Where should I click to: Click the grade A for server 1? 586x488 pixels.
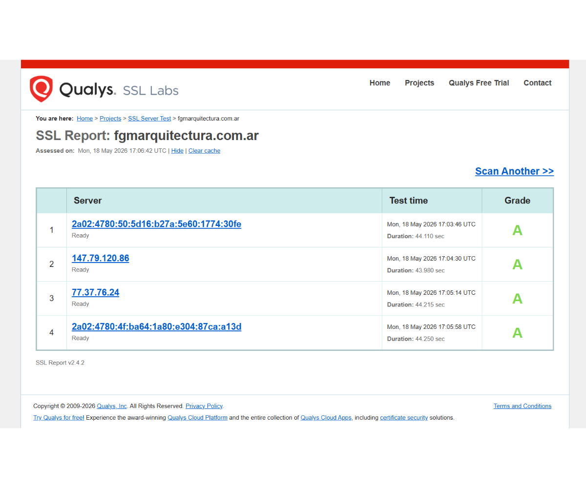click(517, 230)
